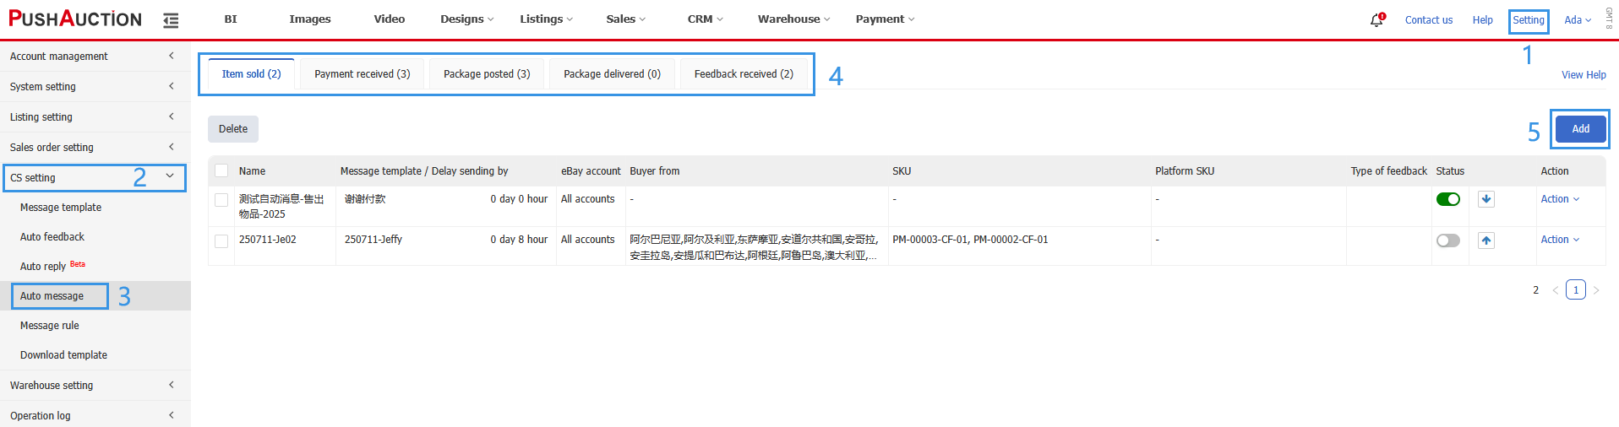Switch to Payment received tab
The image size is (1619, 427).
click(362, 74)
